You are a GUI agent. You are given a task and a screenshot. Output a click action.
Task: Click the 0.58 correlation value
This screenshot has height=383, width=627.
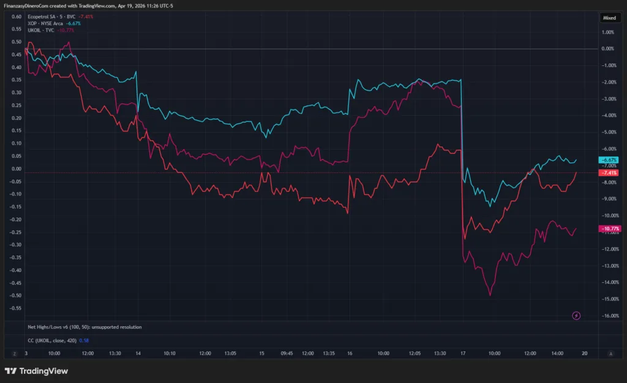84,340
